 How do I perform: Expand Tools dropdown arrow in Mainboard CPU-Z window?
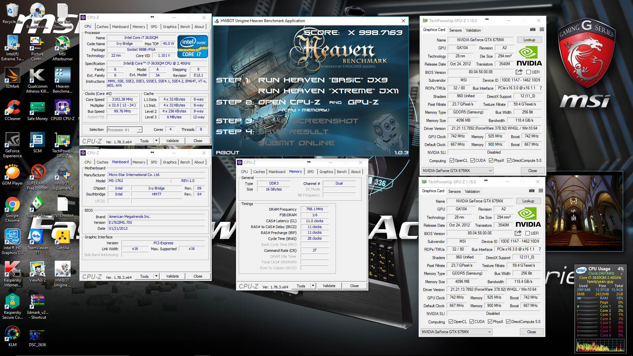(x=156, y=276)
